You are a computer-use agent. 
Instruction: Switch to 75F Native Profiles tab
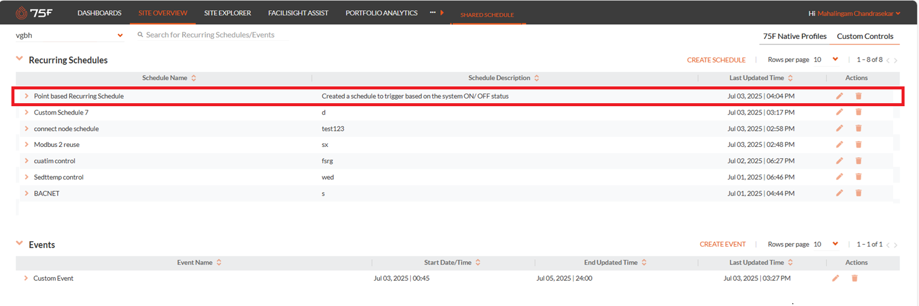[x=795, y=37]
